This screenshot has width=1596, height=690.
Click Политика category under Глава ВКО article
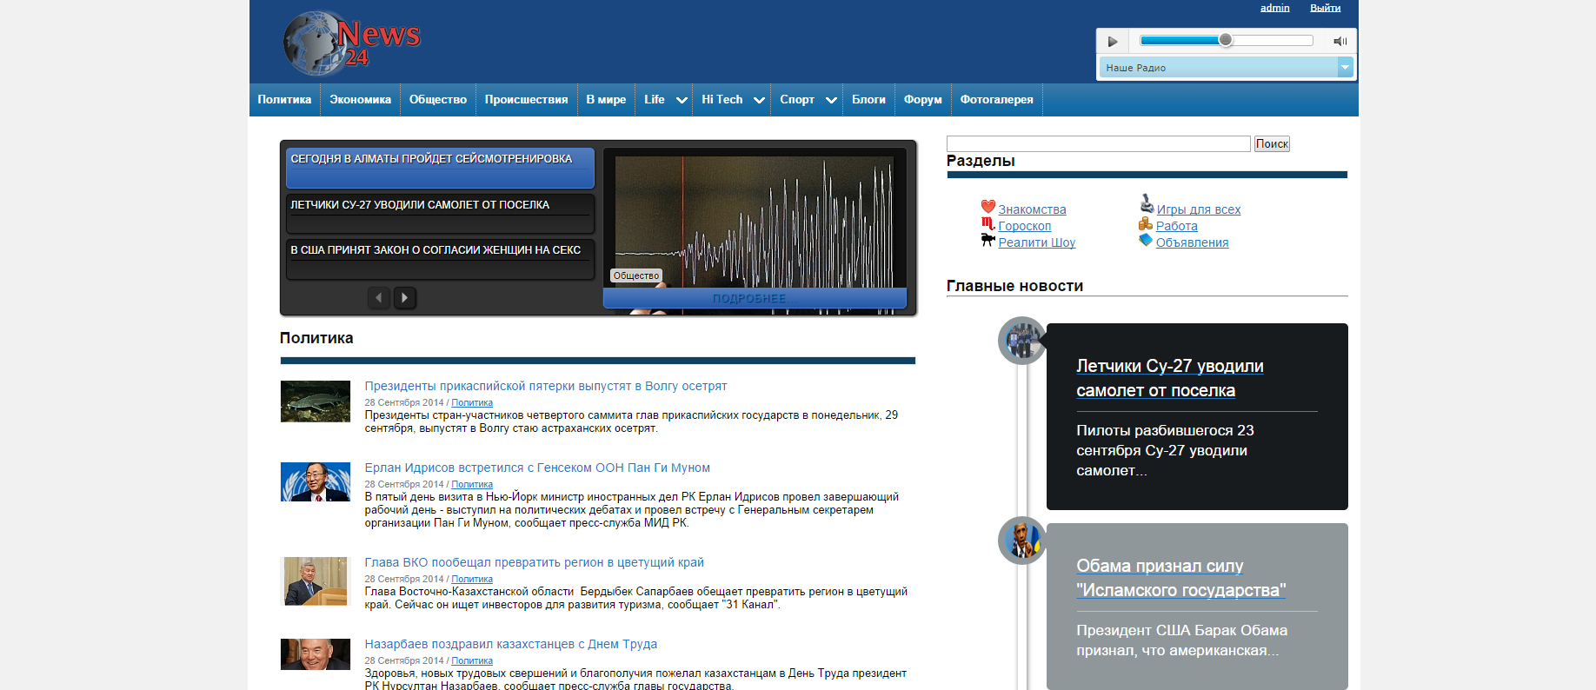(x=472, y=579)
